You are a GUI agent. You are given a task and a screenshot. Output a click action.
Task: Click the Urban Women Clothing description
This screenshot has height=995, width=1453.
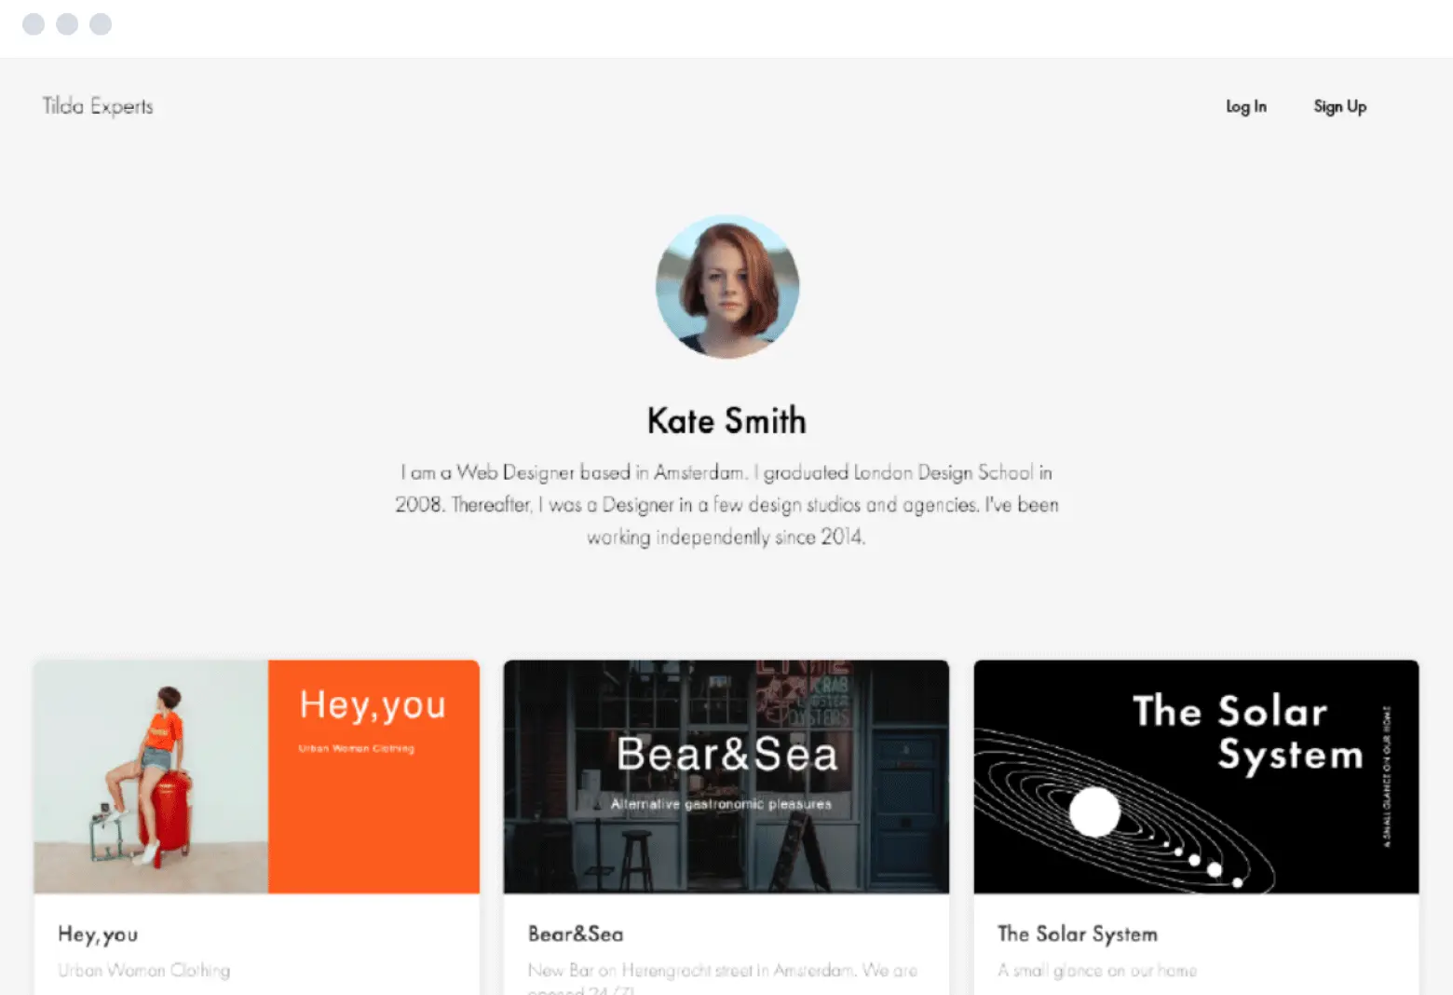[144, 970]
